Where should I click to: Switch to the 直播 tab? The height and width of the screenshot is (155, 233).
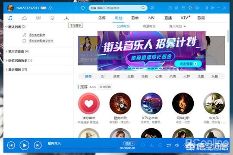pos(168,18)
